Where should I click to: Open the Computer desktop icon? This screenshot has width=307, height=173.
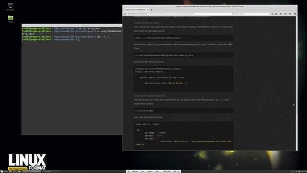tap(11, 6)
